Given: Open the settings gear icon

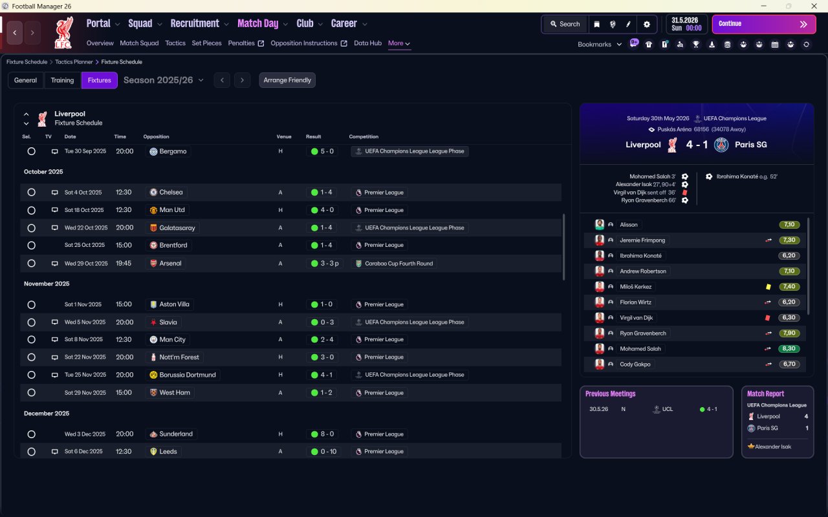Looking at the screenshot, I should click(646, 24).
